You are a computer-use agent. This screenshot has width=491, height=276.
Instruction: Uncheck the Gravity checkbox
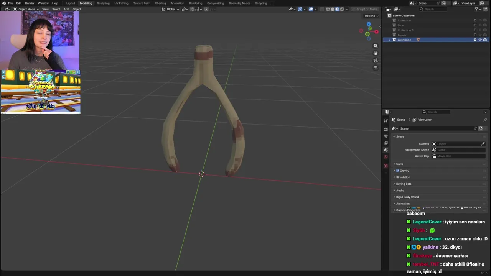397,171
